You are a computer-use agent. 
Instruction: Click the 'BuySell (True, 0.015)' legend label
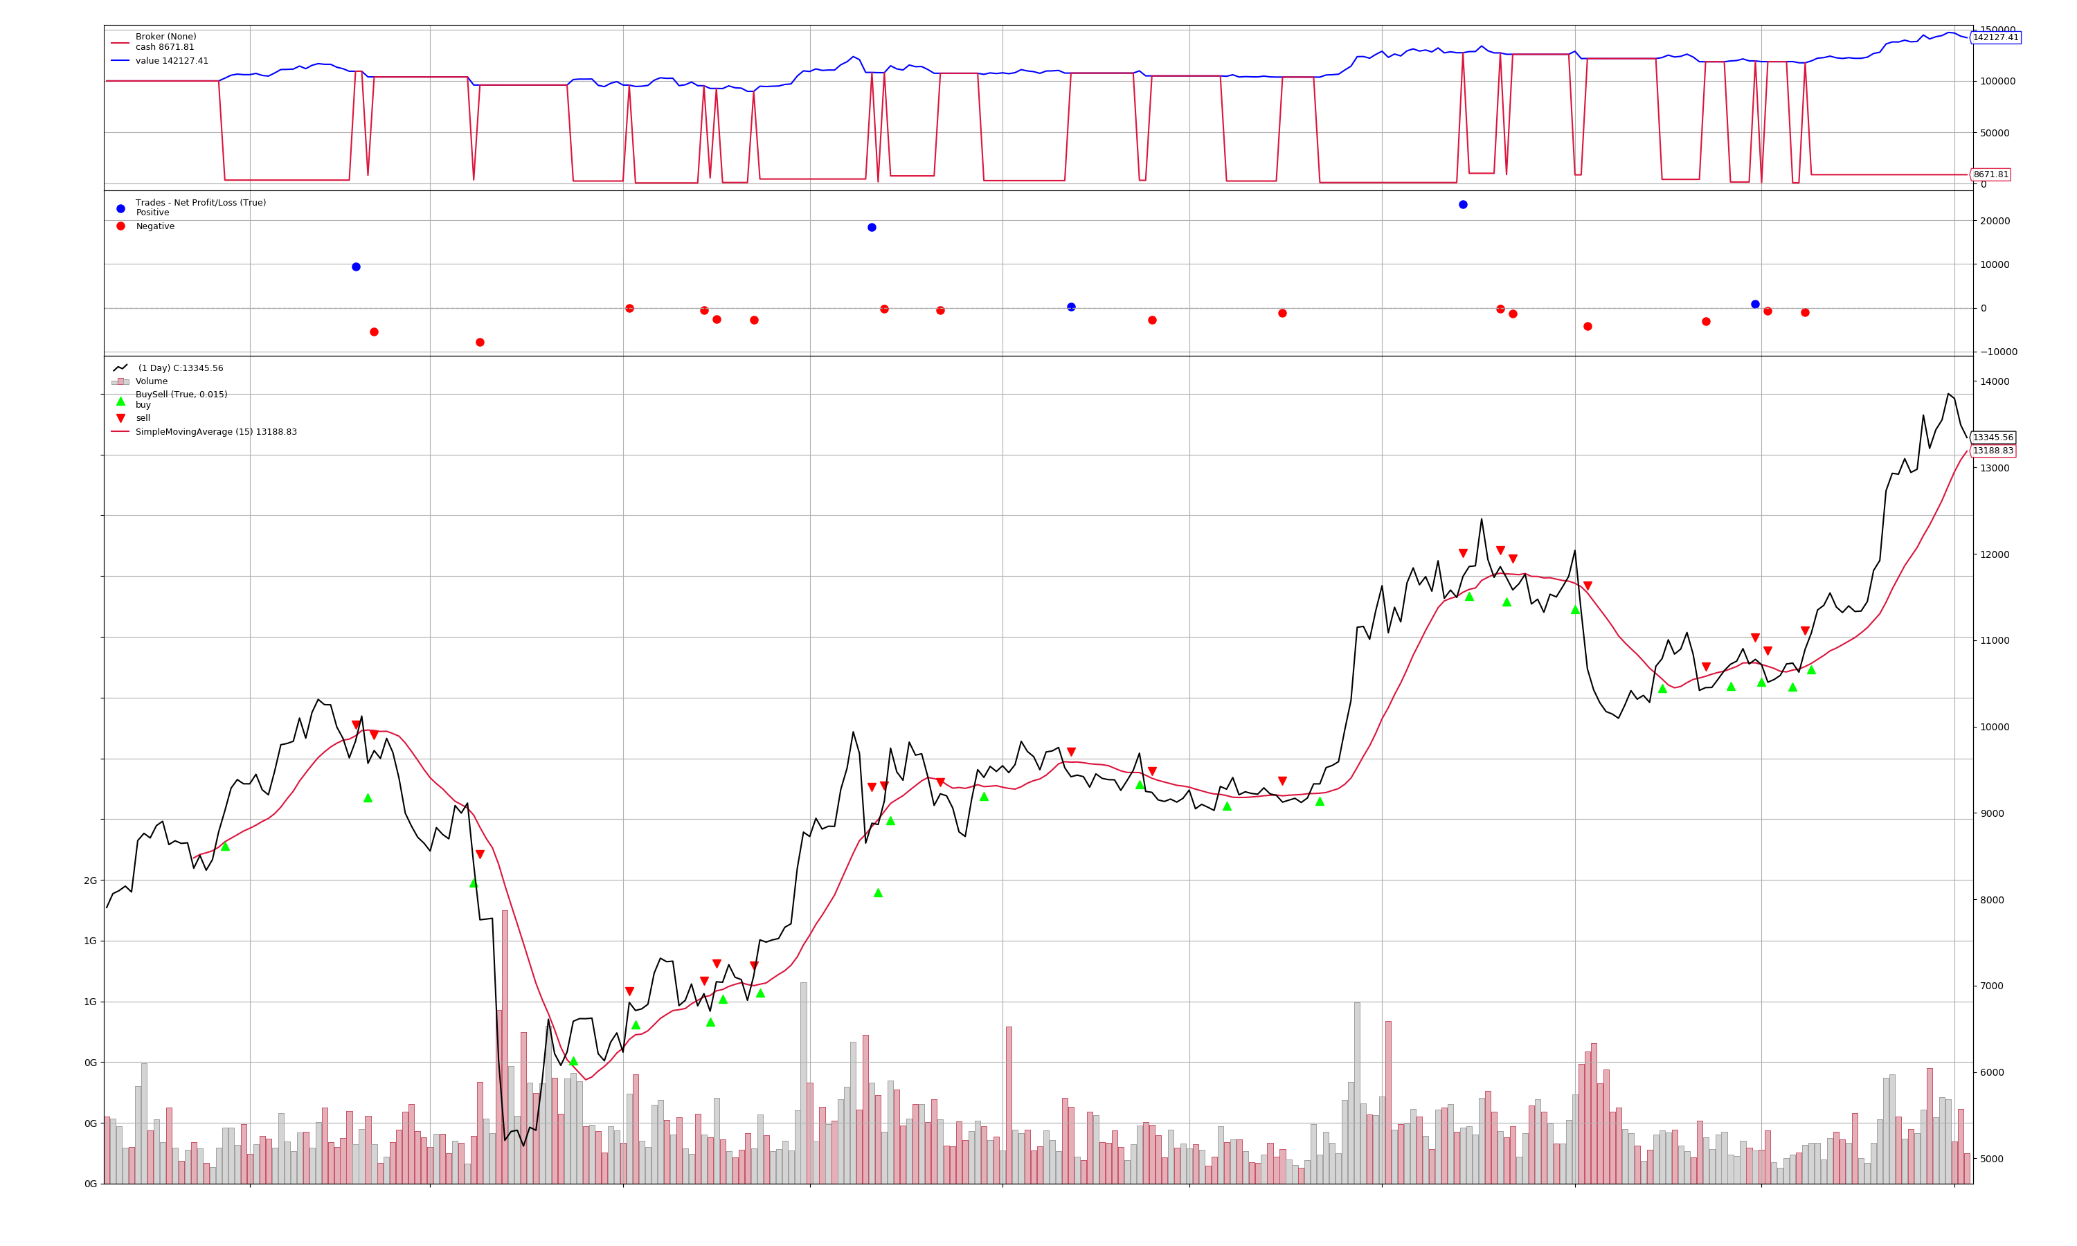181,395
